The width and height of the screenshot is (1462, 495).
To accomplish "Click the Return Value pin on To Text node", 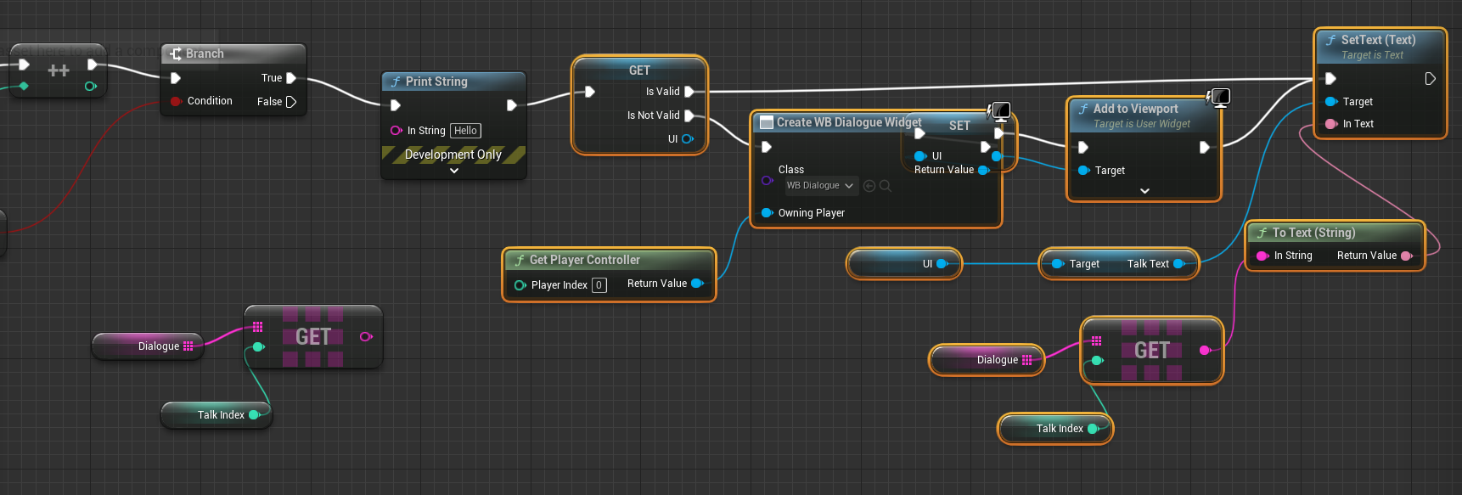I will [1406, 256].
